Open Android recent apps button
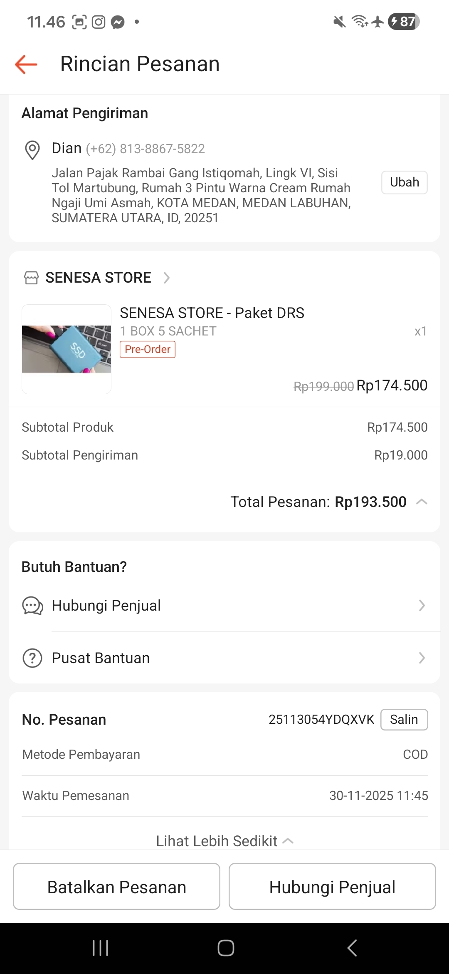 click(100, 948)
